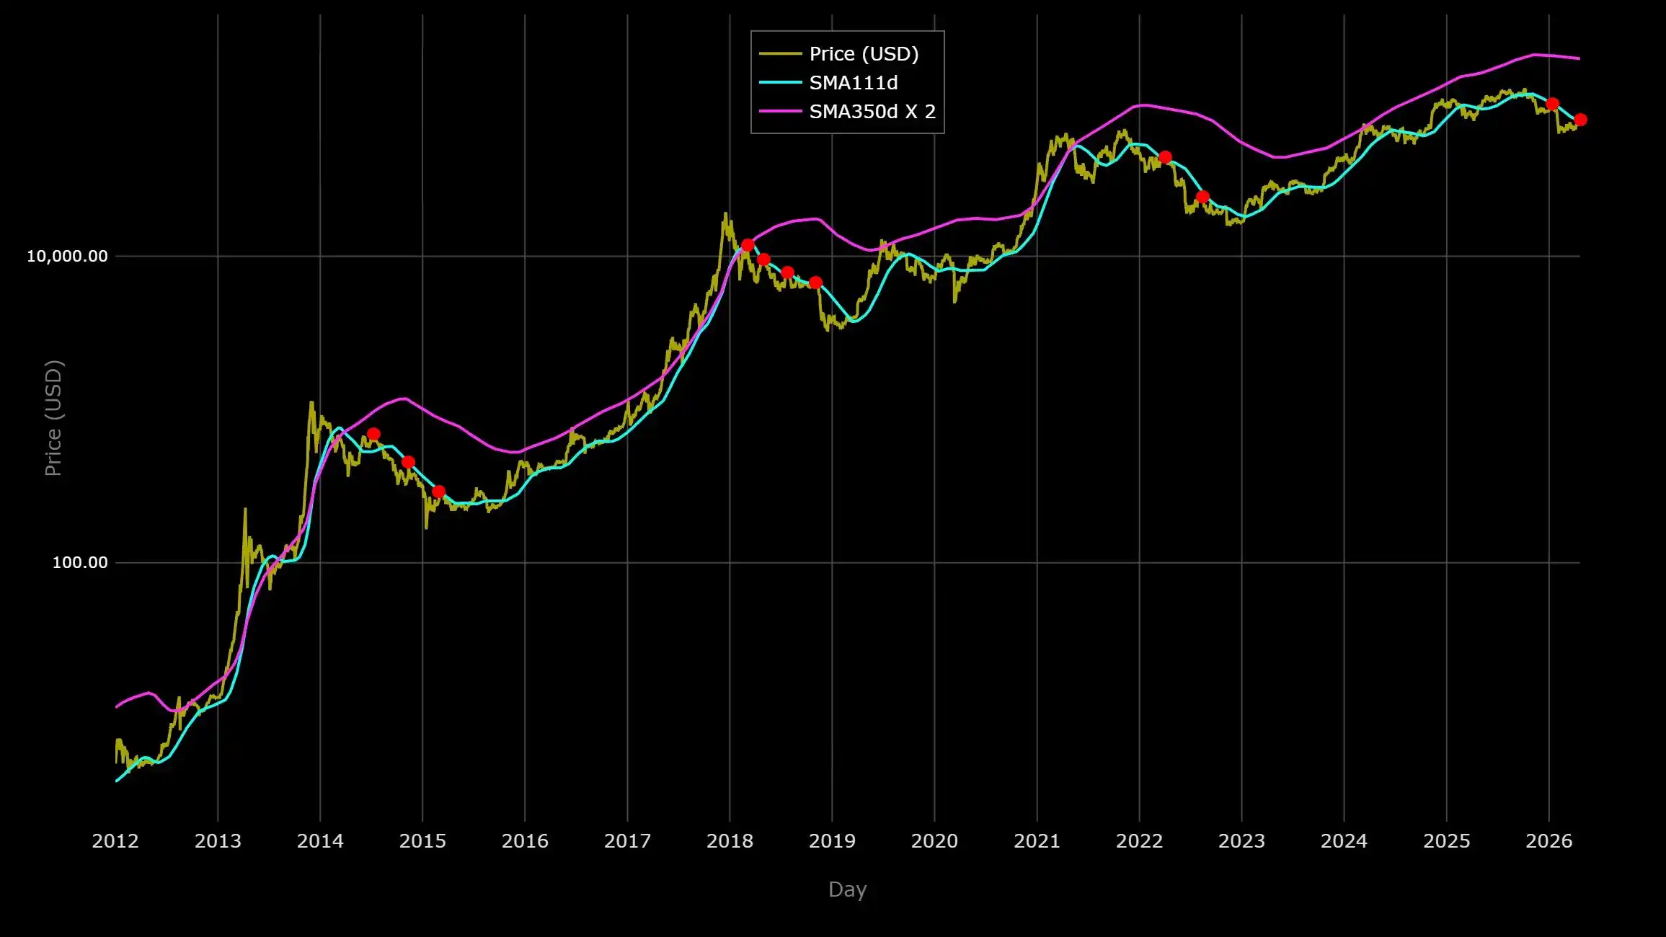Click the red marker in late 2018
The image size is (1666, 937).
(x=815, y=283)
